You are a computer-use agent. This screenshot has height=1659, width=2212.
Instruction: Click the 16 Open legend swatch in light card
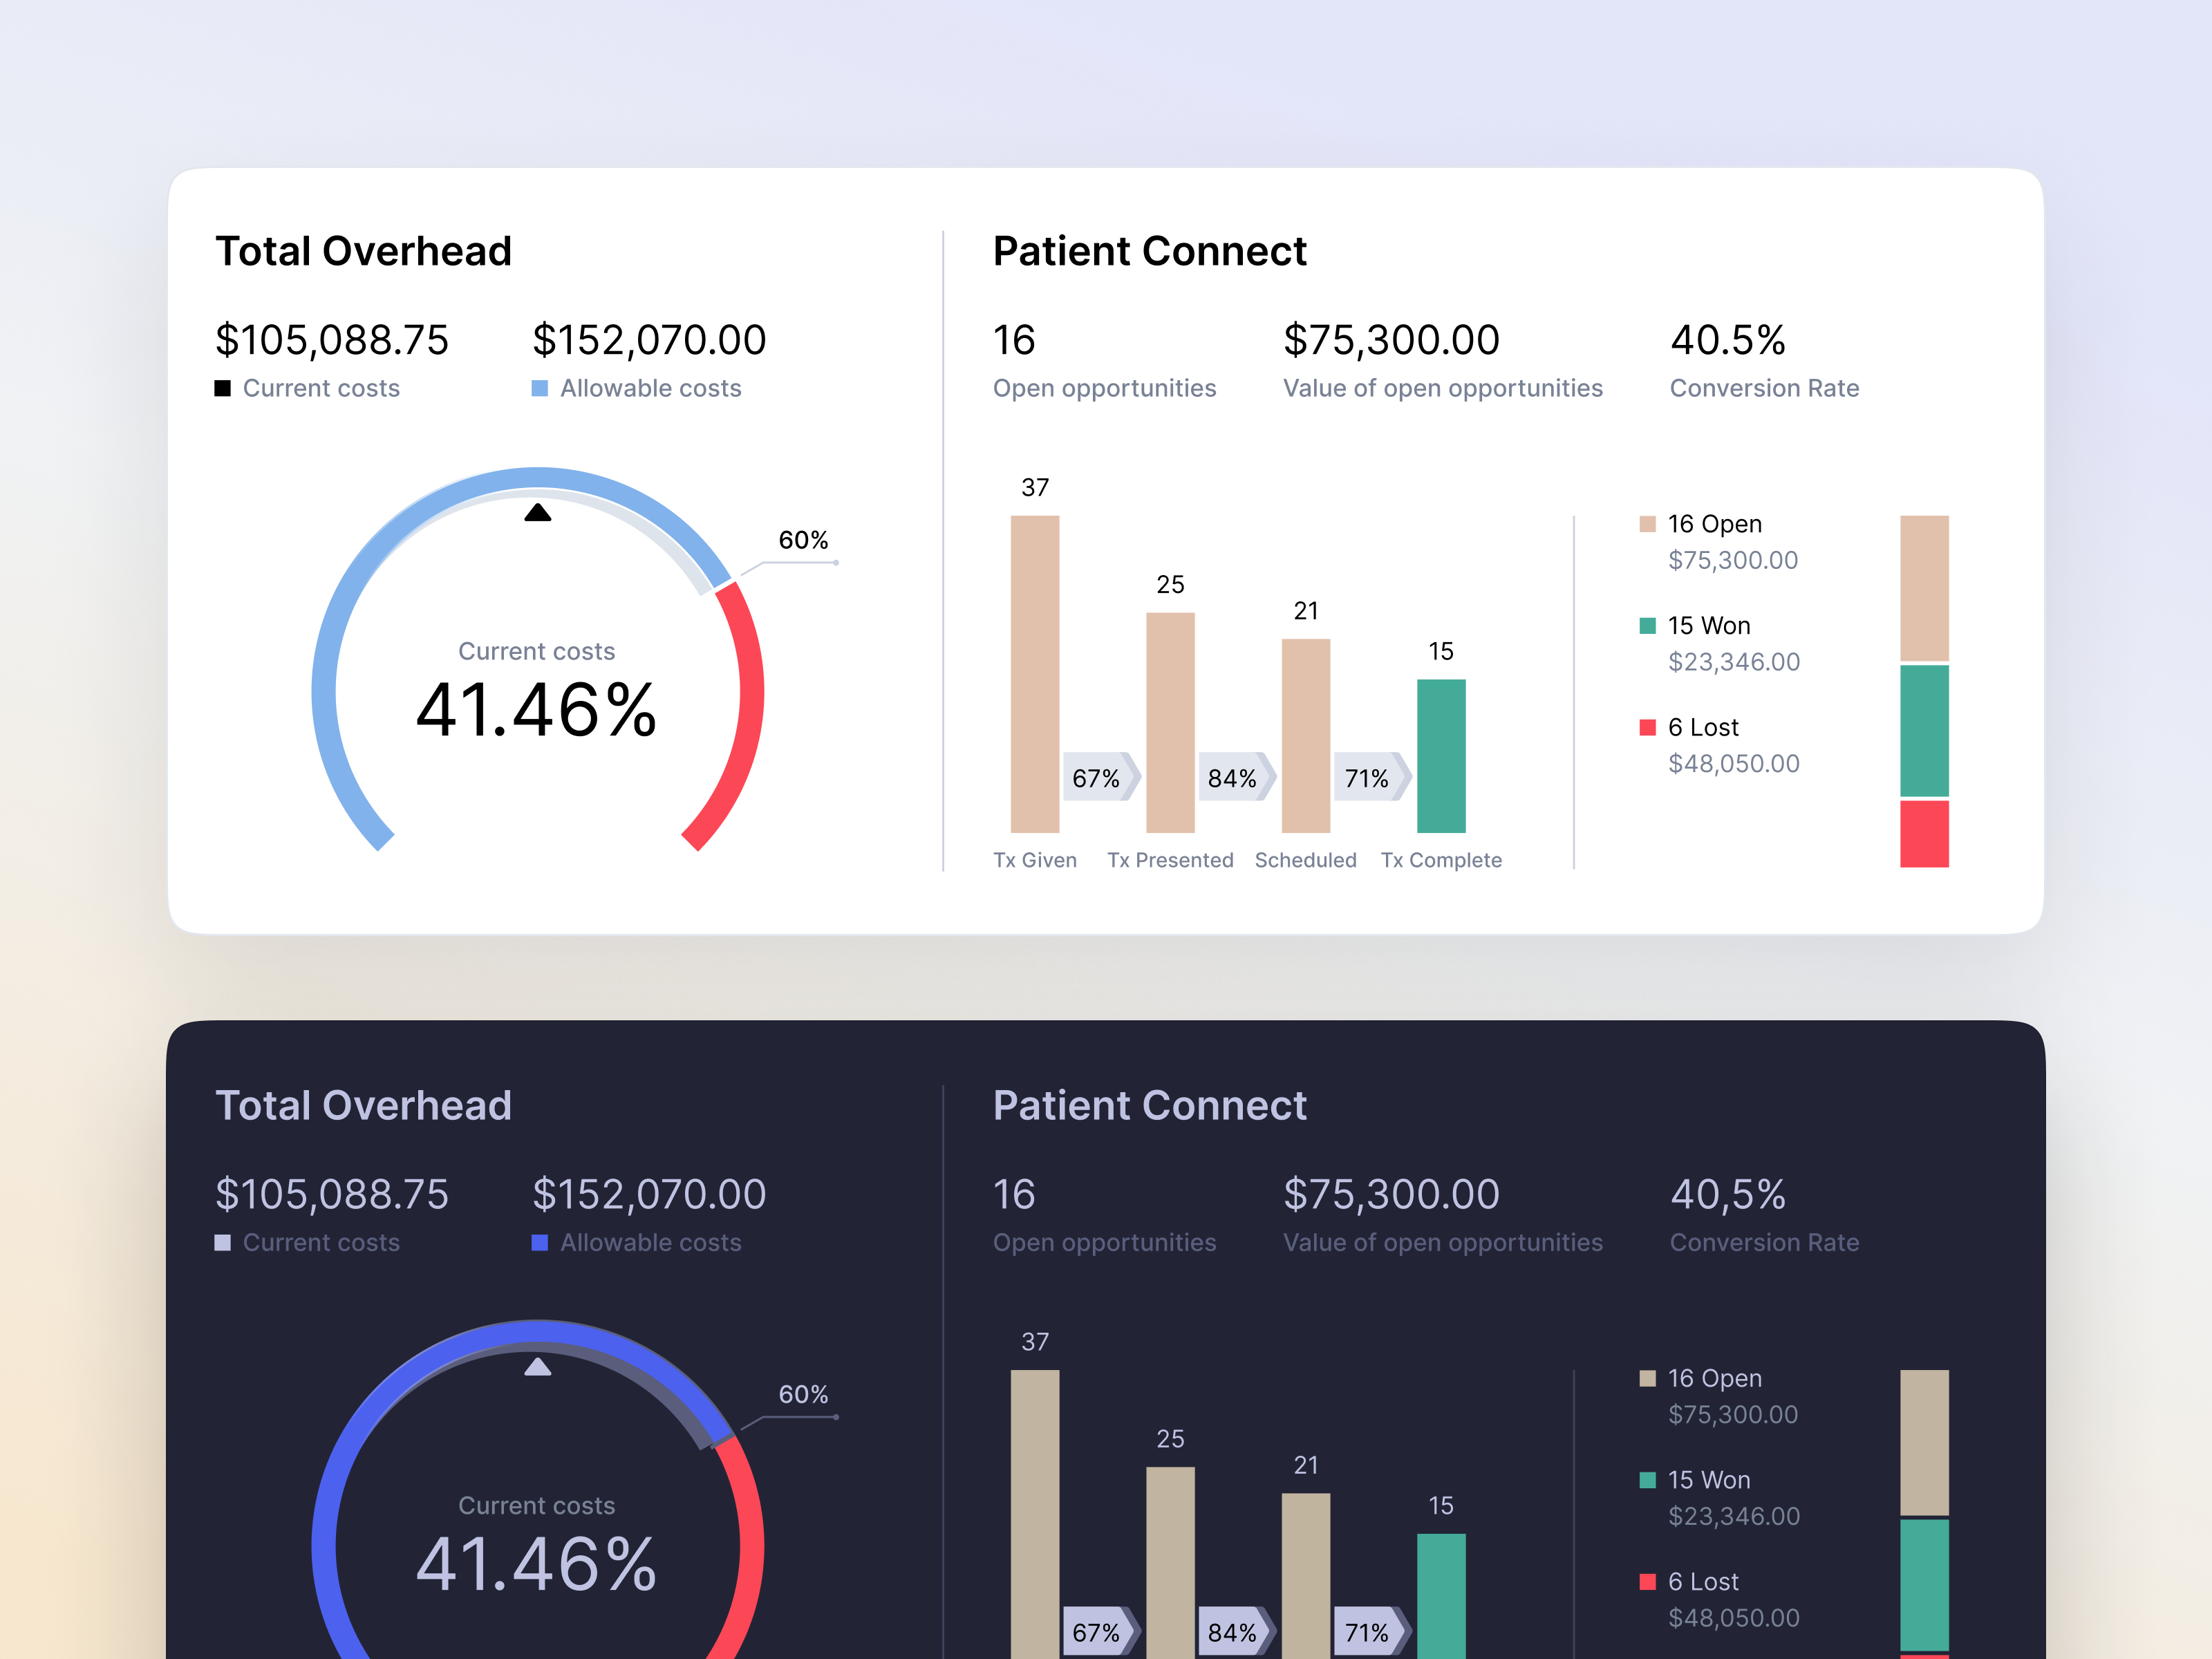(x=1647, y=524)
